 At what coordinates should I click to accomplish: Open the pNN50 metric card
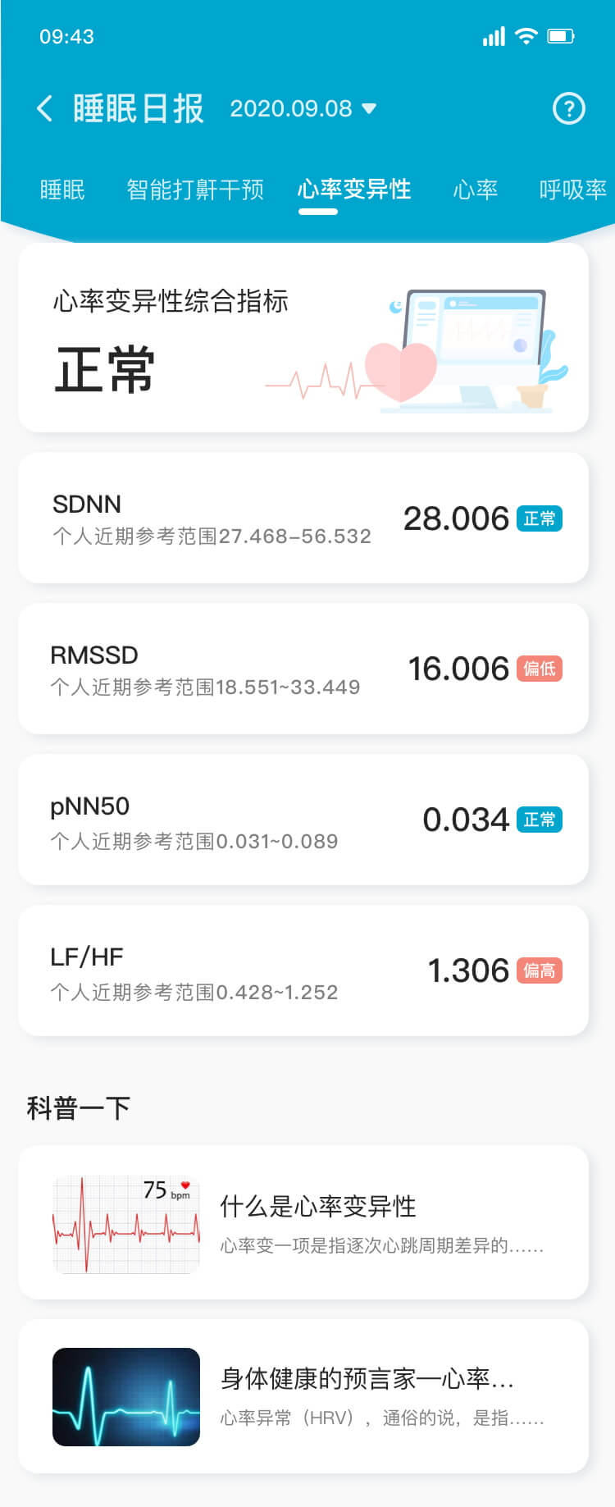tap(303, 820)
